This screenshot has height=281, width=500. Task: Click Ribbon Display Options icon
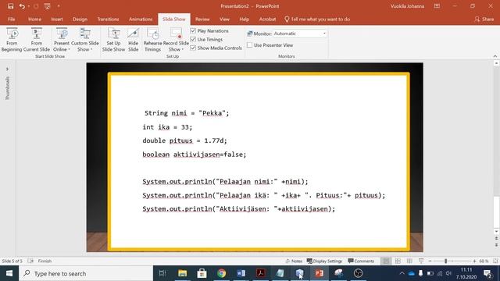pyautogui.click(x=437, y=6)
